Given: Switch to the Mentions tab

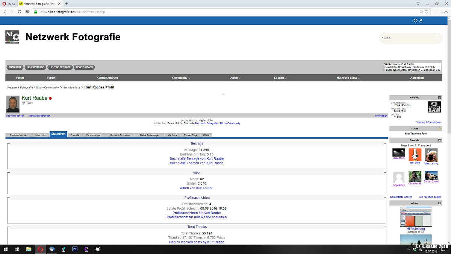Looking at the screenshot, I should click(172, 135).
